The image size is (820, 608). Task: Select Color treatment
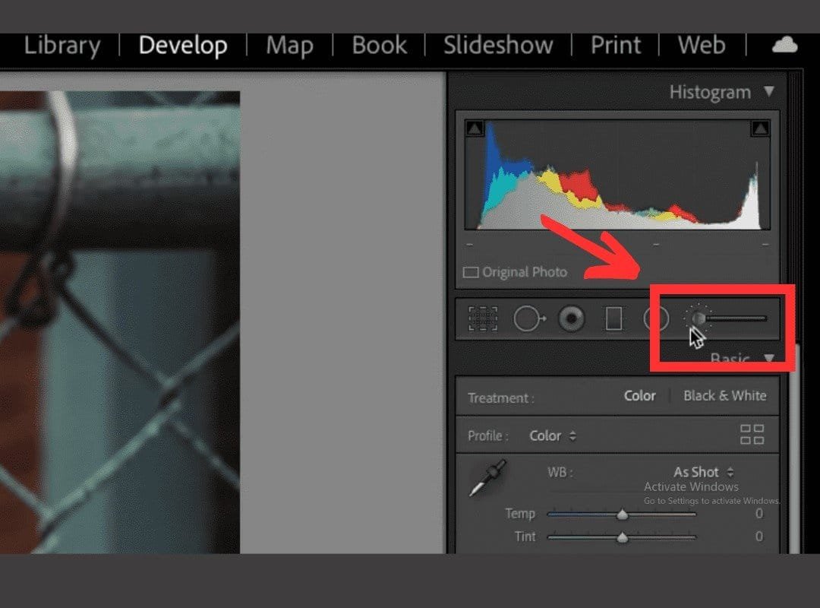(x=639, y=395)
